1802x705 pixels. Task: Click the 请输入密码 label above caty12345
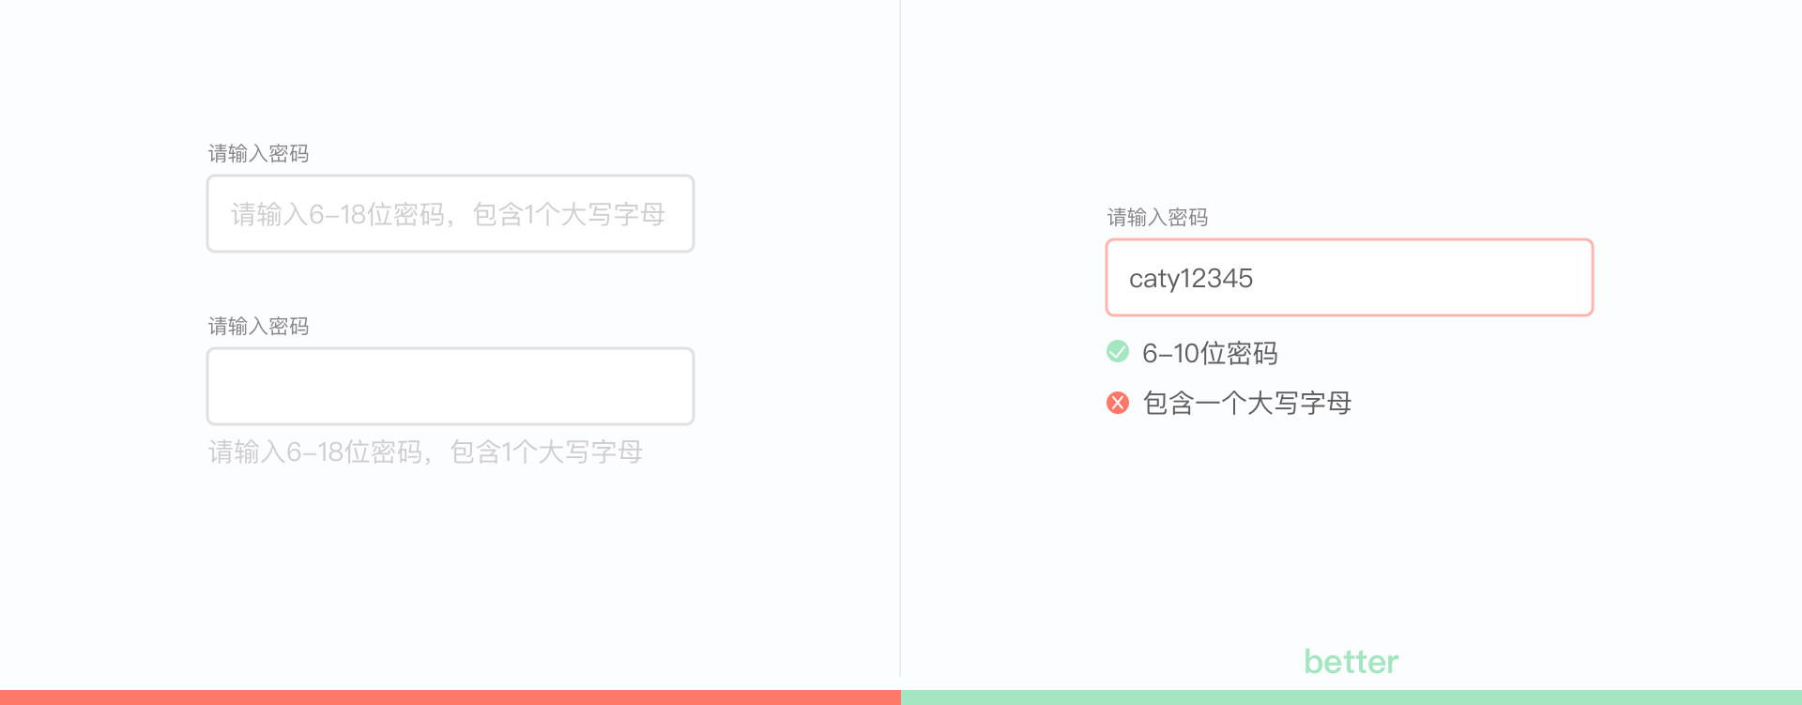point(1156,217)
